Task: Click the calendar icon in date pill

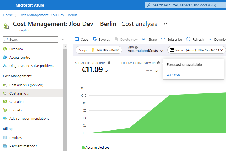Action: point(172,50)
